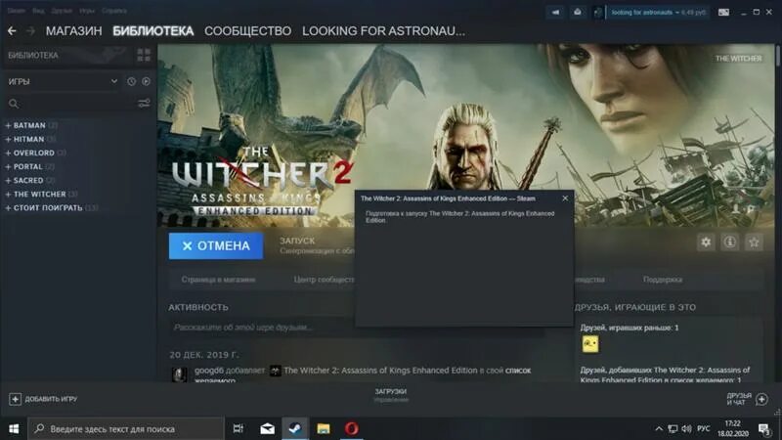Open Windows Action Center notifications
This screenshot has width=782, height=440.
(764, 429)
